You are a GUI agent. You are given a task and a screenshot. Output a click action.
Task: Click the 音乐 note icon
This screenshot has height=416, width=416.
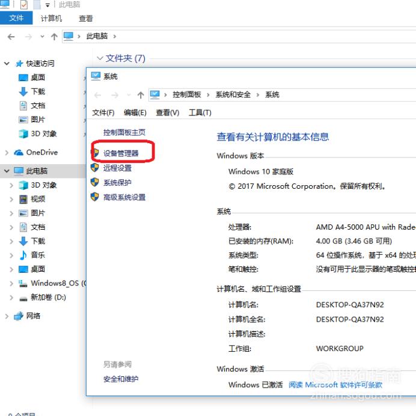point(23,255)
